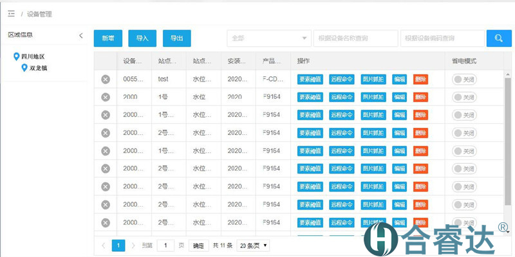The width and height of the screenshot is (515, 257).
Task: Click the 设备管理 breadcrumb
Action: pyautogui.click(x=39, y=13)
